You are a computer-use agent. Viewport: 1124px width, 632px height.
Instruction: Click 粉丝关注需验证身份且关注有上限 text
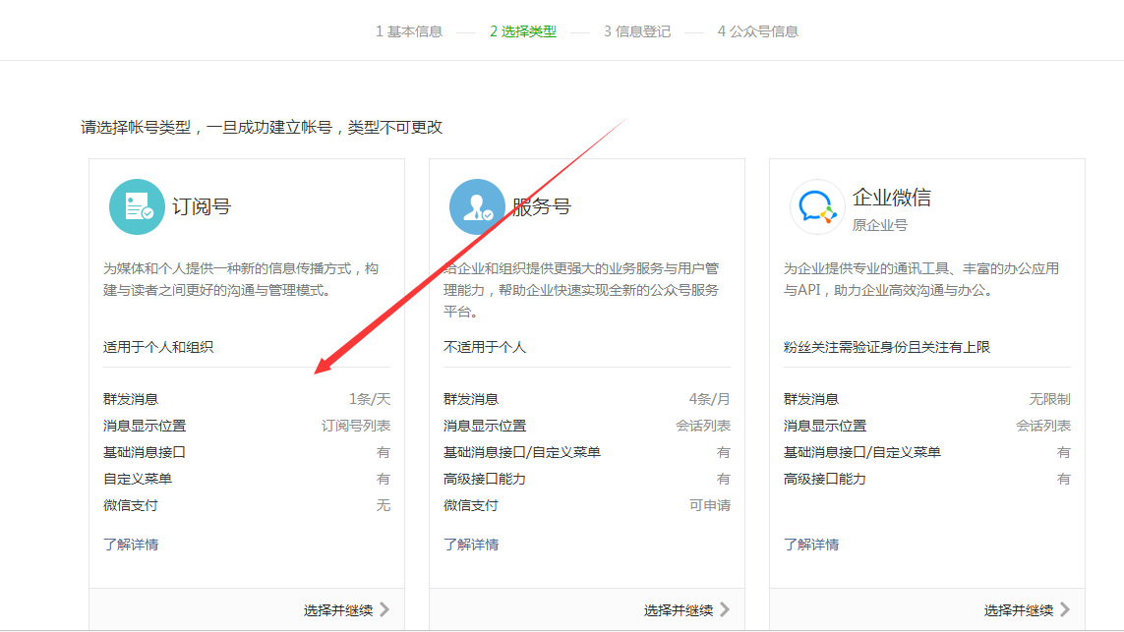point(887,348)
